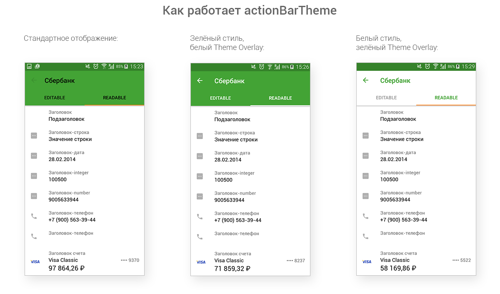The width and height of the screenshot is (500, 294).
Task: Select card number •••• 8237
Action: pyautogui.click(x=296, y=261)
